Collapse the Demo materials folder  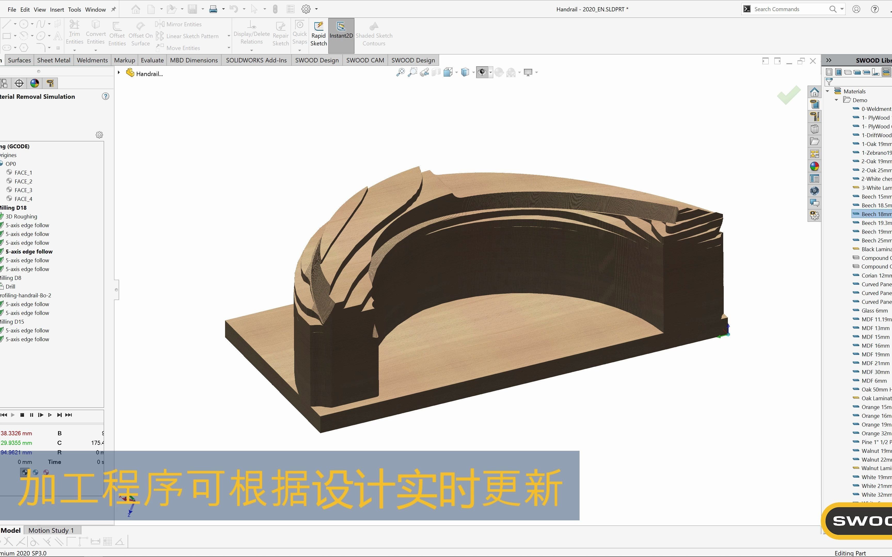click(x=837, y=100)
